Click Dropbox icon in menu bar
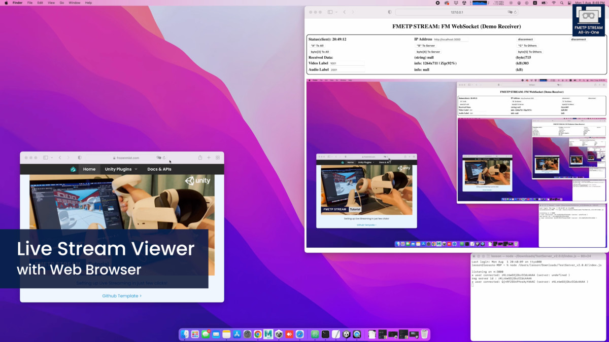Viewport: 609px width, 342px height. [456, 3]
